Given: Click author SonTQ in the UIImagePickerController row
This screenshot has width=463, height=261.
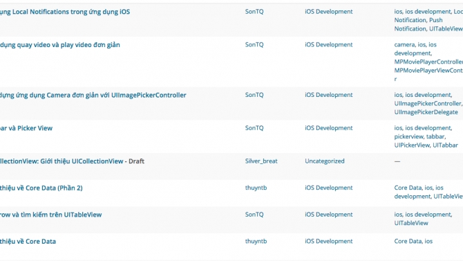Looking at the screenshot, I should (x=254, y=95).
